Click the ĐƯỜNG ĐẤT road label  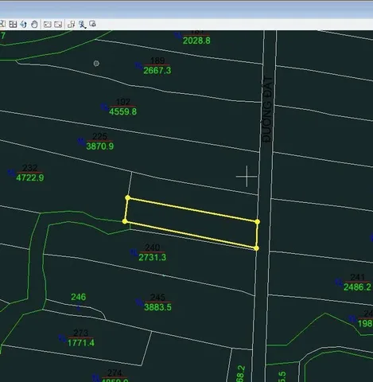(x=267, y=110)
